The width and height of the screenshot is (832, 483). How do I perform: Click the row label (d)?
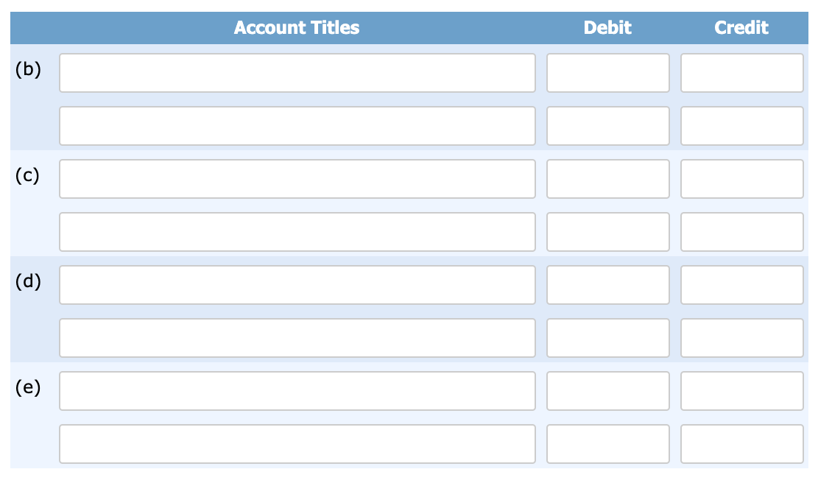pyautogui.click(x=27, y=281)
